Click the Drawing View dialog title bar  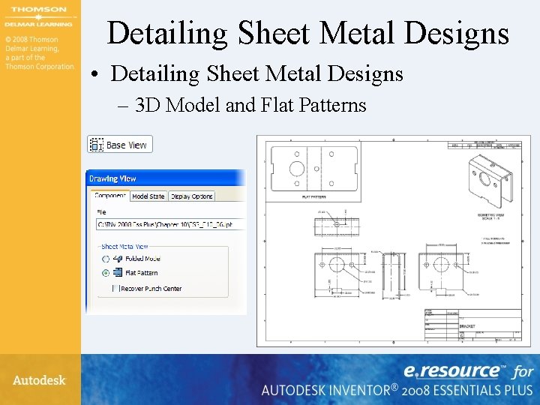coord(166,178)
